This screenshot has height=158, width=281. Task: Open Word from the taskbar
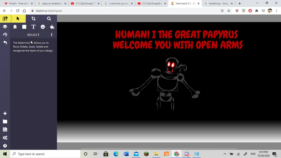pos(126,154)
